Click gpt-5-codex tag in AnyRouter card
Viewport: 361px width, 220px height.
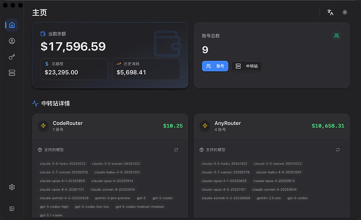tap(298, 198)
